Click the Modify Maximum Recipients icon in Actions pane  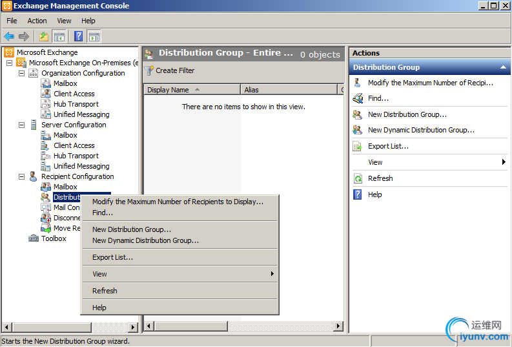point(358,83)
